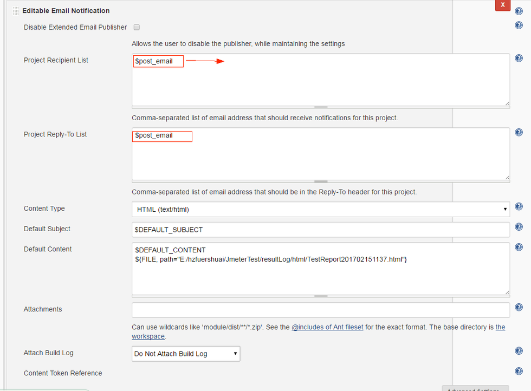Image resolution: width=531 pixels, height=391 pixels.
Task: Click the Advanced Settings button
Action: 475,389
